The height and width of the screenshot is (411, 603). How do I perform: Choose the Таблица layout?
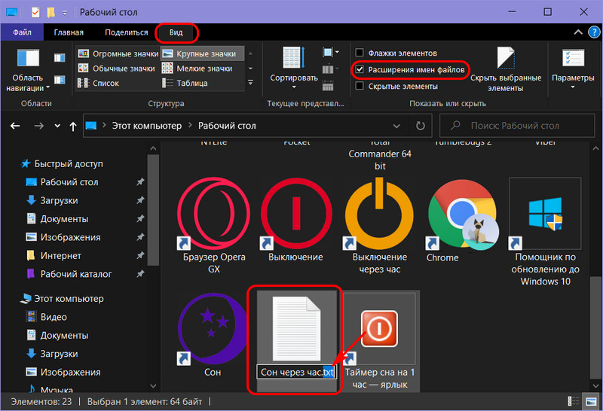[185, 83]
